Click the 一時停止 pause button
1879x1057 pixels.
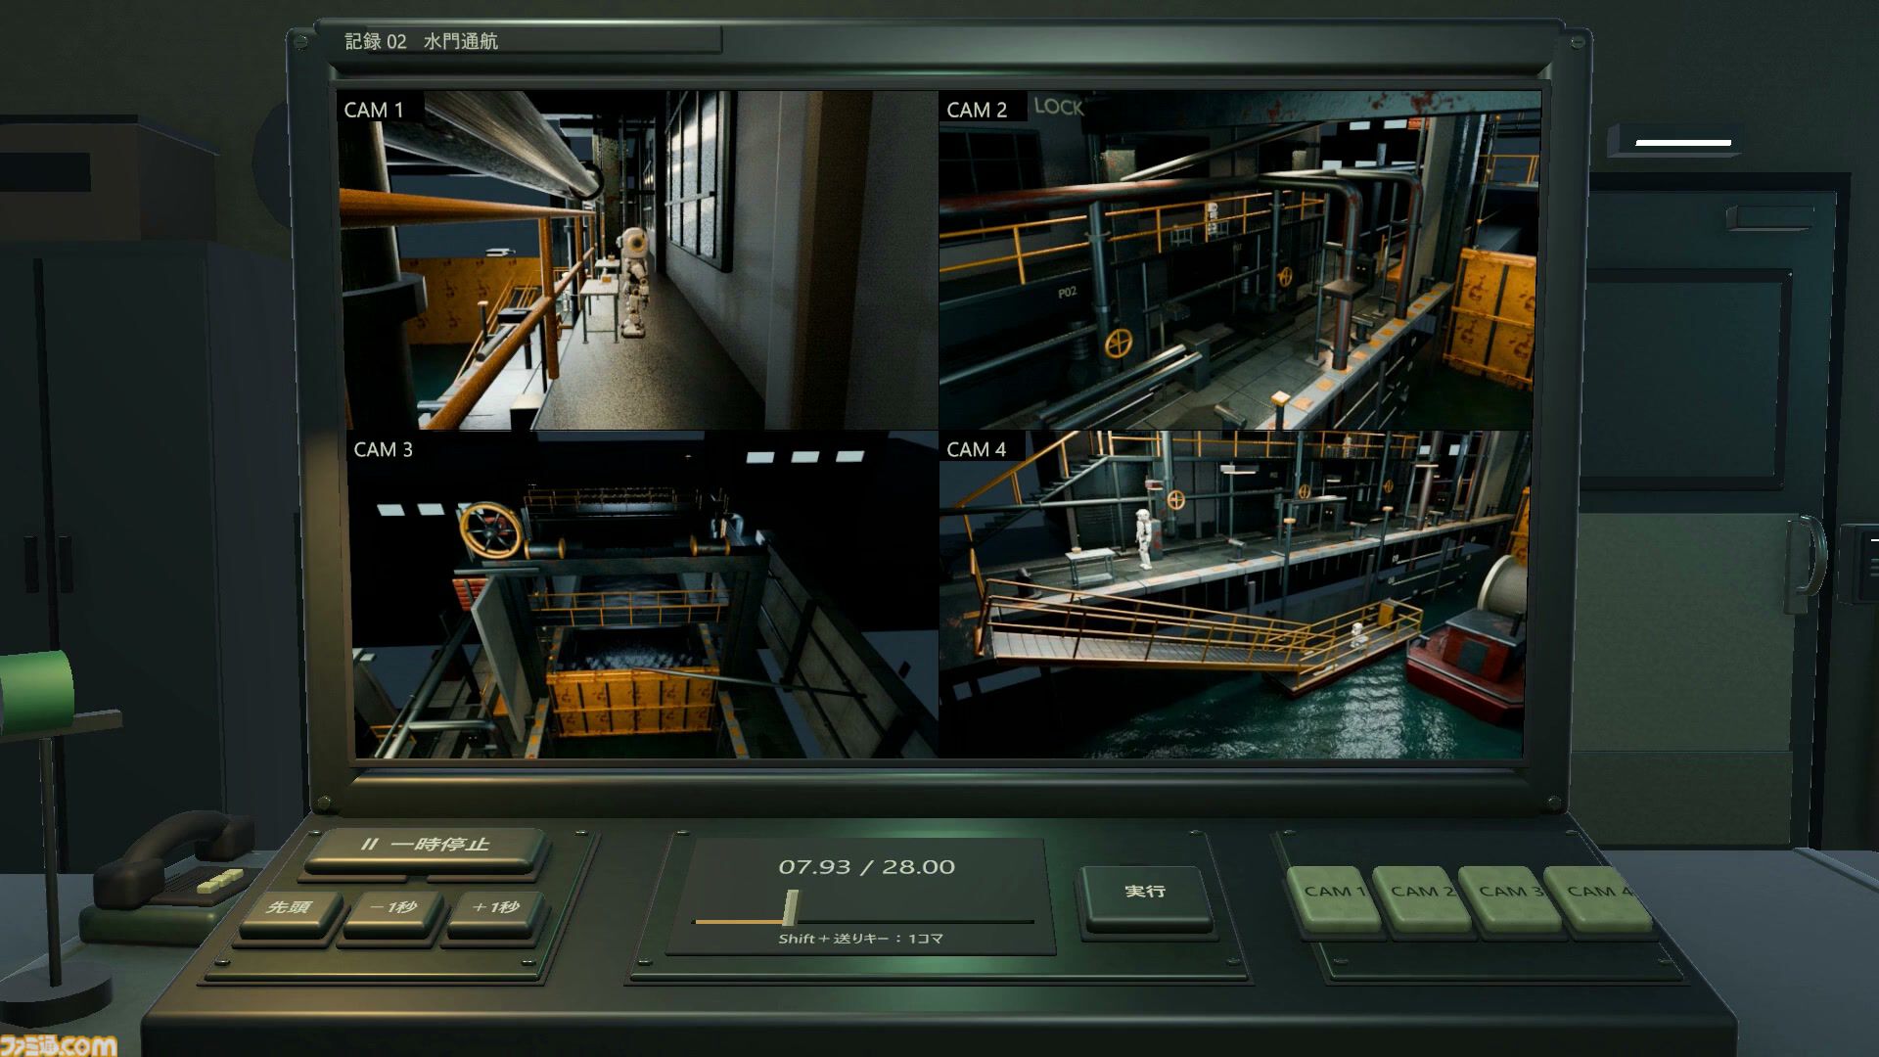[424, 848]
